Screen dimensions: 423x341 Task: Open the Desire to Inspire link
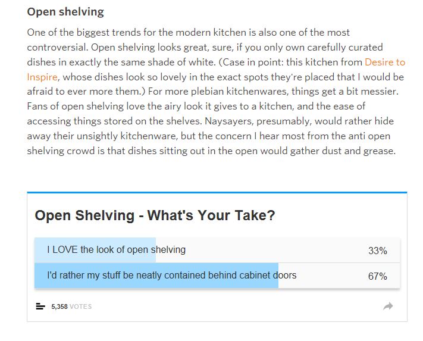pos(384,62)
